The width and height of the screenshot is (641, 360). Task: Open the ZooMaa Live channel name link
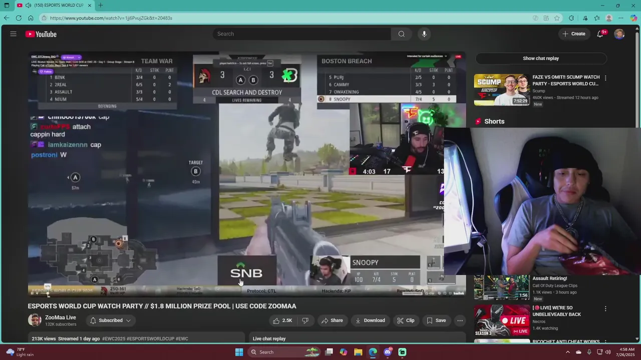click(61, 317)
